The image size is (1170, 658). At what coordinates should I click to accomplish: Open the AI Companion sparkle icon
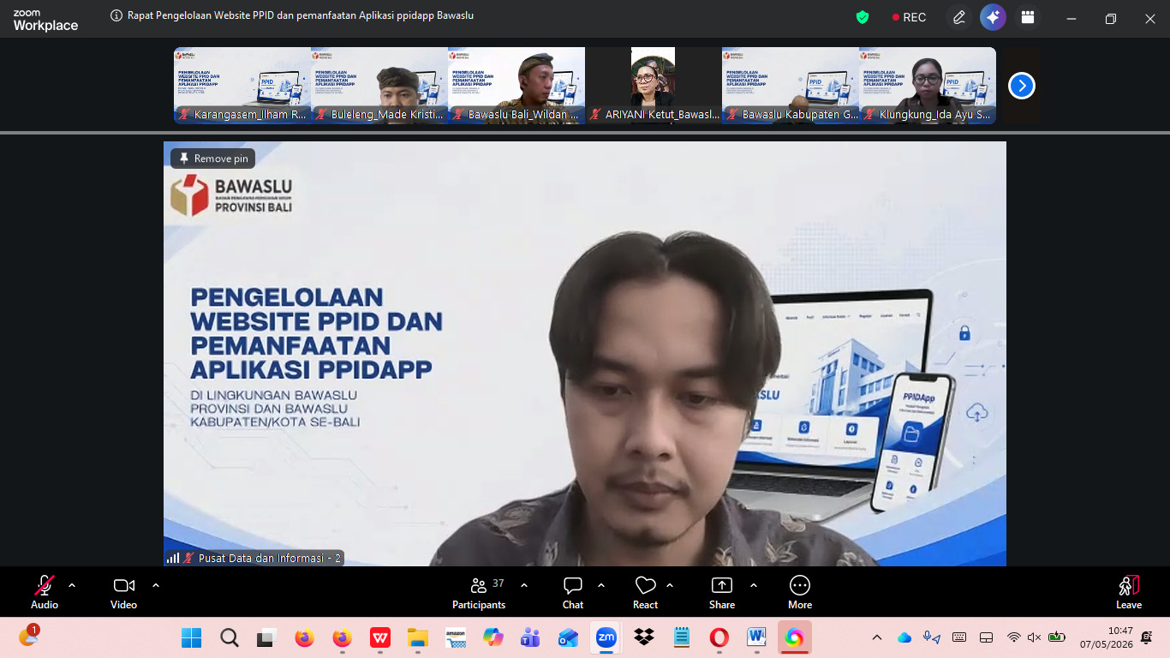[993, 17]
